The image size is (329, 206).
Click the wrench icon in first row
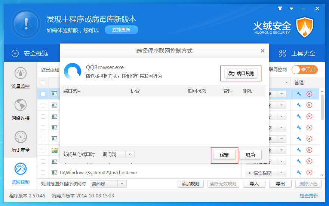[x=299, y=94]
